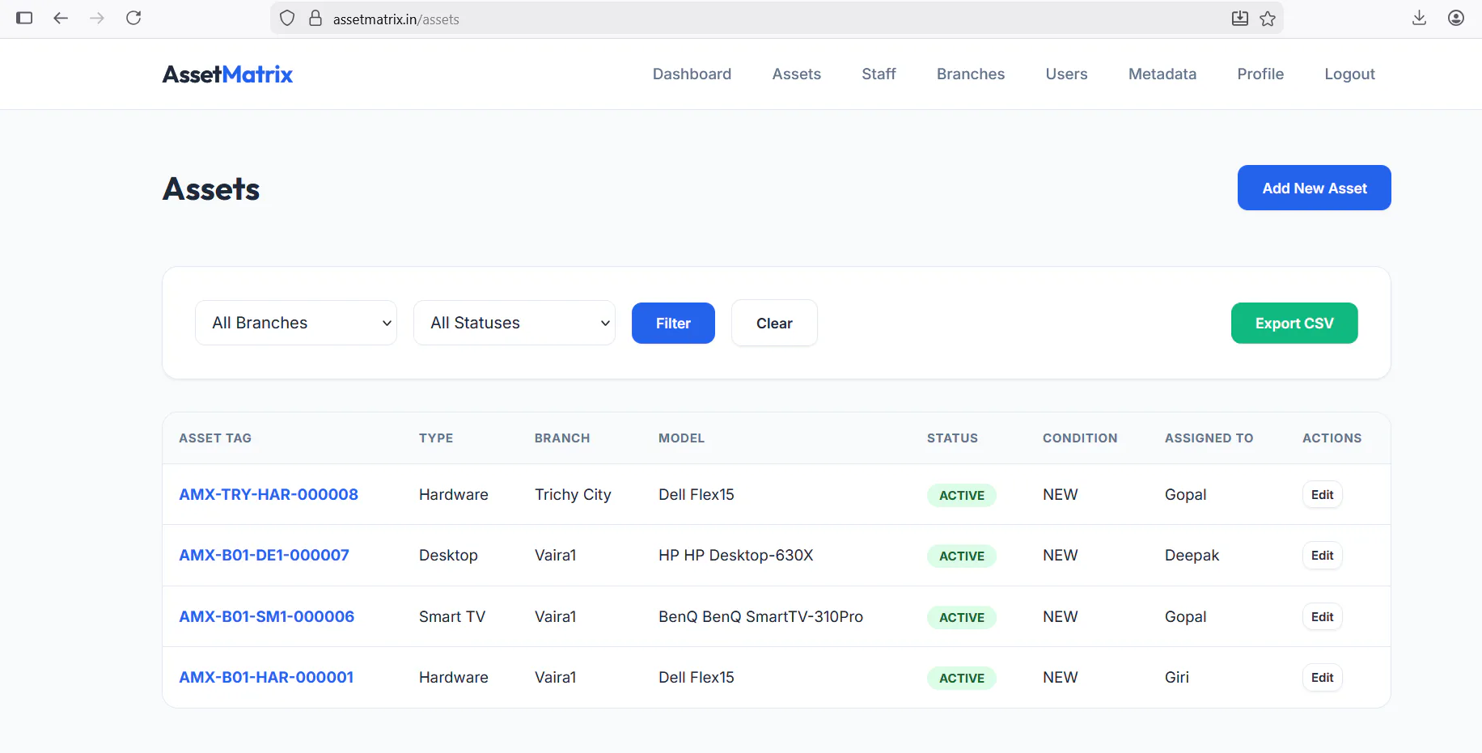Click the ACTIVE badge in the AMX-TRY-HAR-000008 row
The image size is (1482, 753).
[961, 495]
